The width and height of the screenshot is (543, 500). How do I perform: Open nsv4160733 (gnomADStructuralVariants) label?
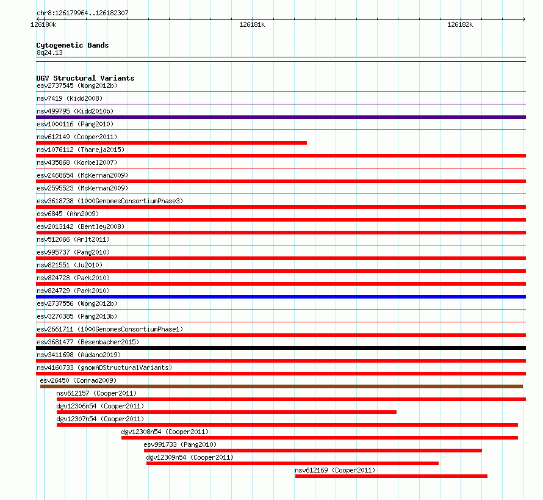[104, 368]
